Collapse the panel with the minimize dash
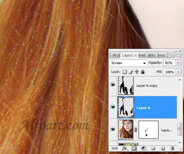The height and width of the screenshot is (154, 184). pos(175,51)
